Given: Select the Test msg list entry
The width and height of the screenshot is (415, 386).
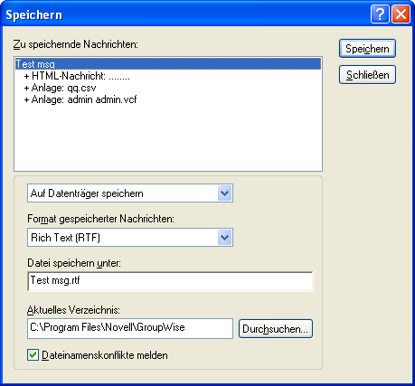Looking at the screenshot, I should coord(168,64).
